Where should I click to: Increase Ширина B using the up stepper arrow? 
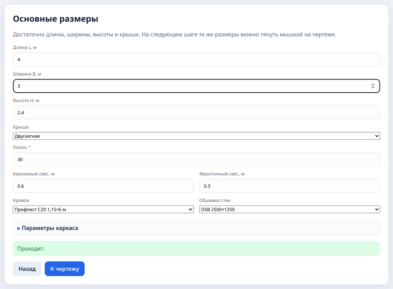(373, 84)
